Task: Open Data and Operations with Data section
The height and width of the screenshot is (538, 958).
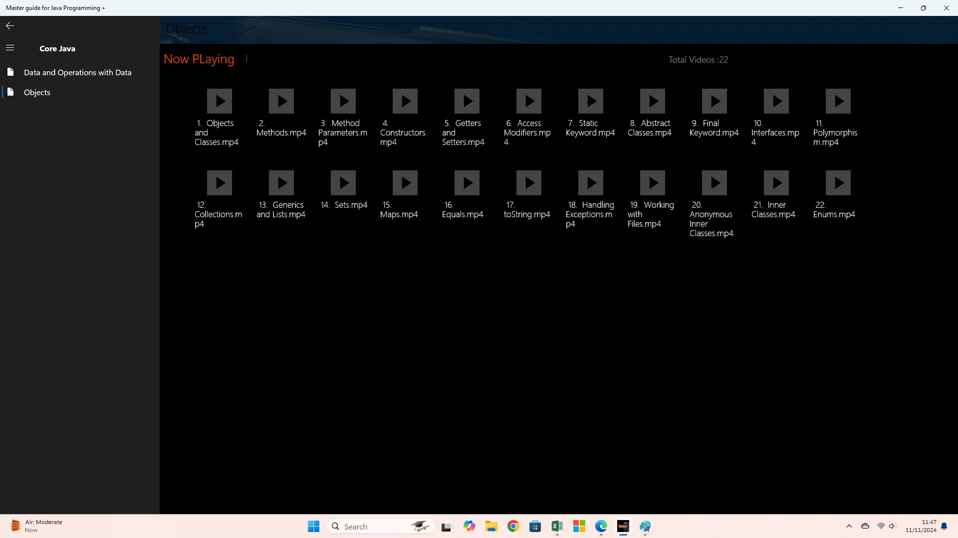Action: point(77,72)
